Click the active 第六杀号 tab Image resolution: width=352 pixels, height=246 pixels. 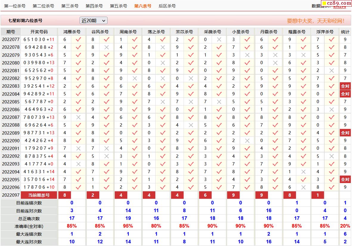142,6
